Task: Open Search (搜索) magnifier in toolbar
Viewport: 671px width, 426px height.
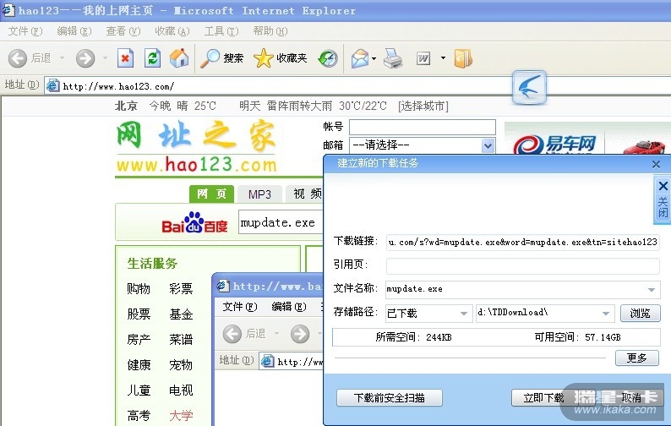Action: click(x=222, y=58)
